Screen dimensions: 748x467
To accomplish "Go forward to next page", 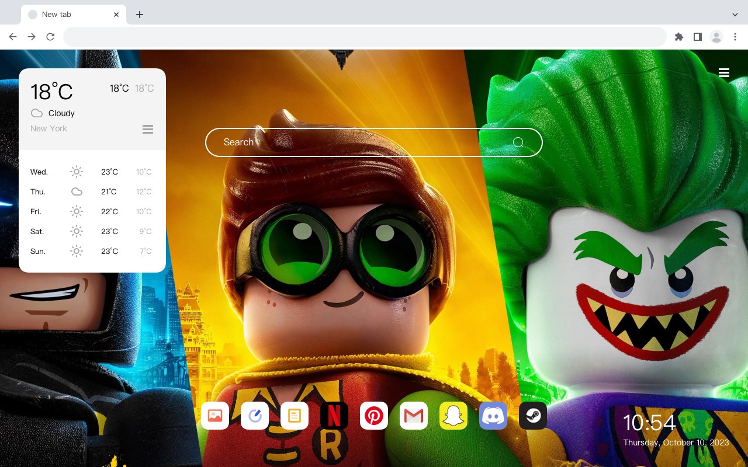I will pos(32,37).
